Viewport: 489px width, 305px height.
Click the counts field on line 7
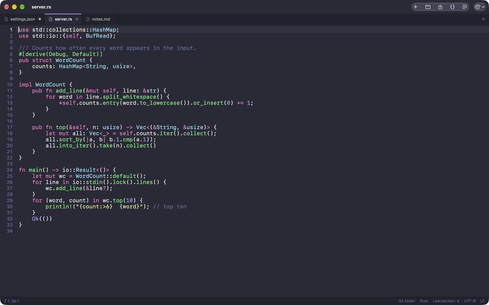click(x=42, y=66)
